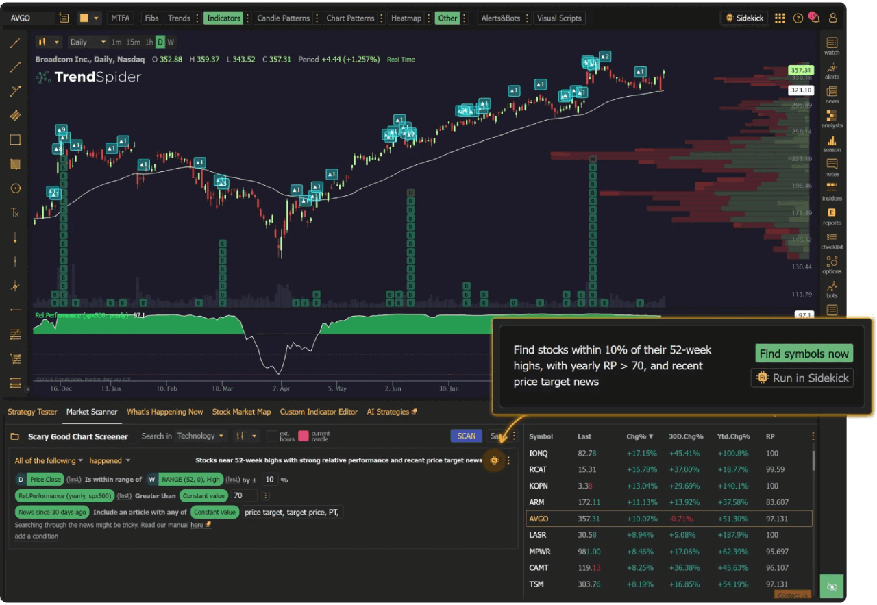Open the Daily timeframe dropdown
This screenshot has height=605, width=877.
[87, 41]
